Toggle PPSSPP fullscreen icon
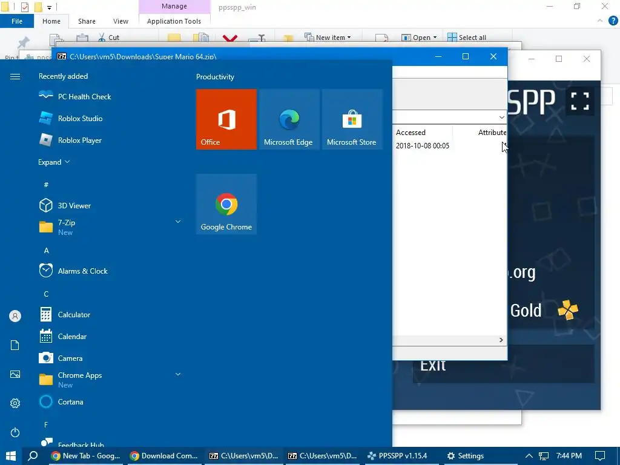Image resolution: width=620 pixels, height=465 pixels. (x=580, y=101)
